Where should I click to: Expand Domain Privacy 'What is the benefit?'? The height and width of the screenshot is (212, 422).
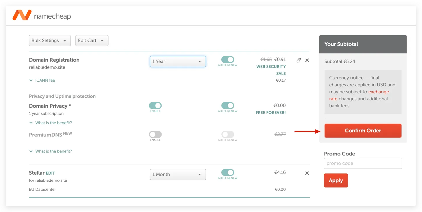[x=50, y=123]
